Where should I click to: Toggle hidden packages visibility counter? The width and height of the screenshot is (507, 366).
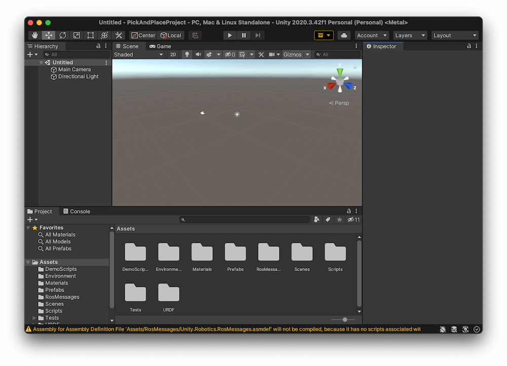point(353,220)
